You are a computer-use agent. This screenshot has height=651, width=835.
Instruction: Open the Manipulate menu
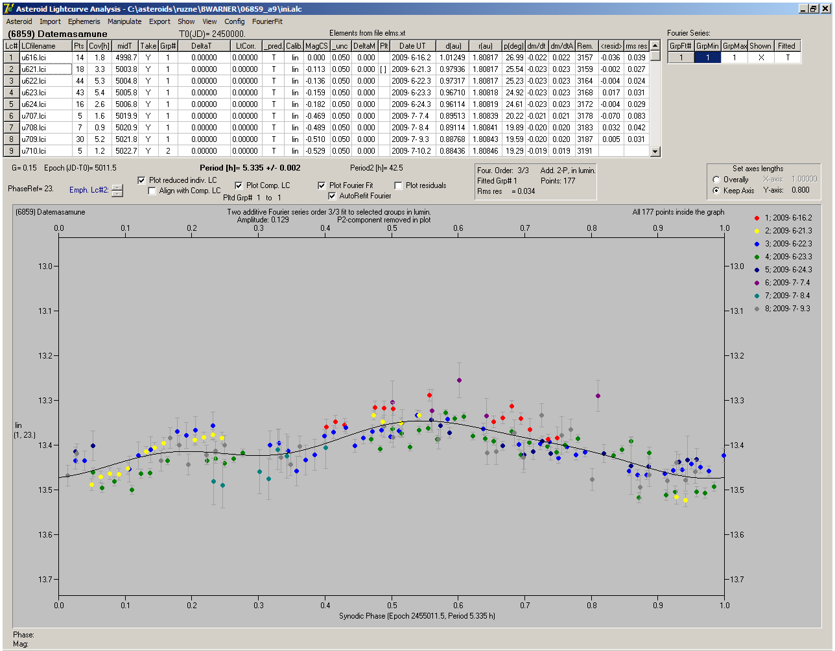click(124, 21)
